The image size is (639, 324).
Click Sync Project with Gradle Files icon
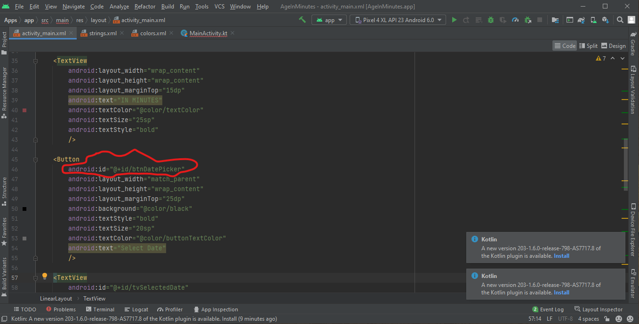click(x=582, y=20)
